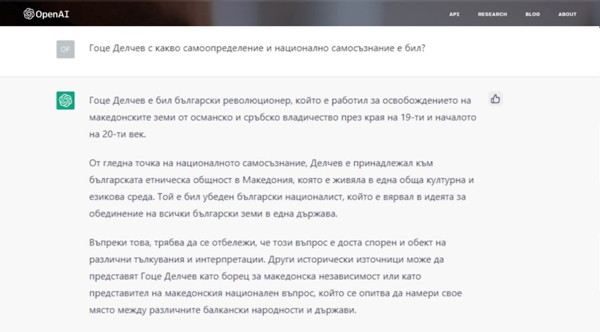Click the OpenAI knot logo icon

click(29, 14)
